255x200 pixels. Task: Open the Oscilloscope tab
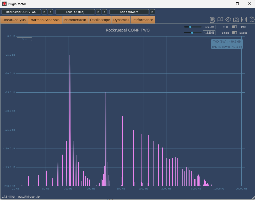point(100,20)
